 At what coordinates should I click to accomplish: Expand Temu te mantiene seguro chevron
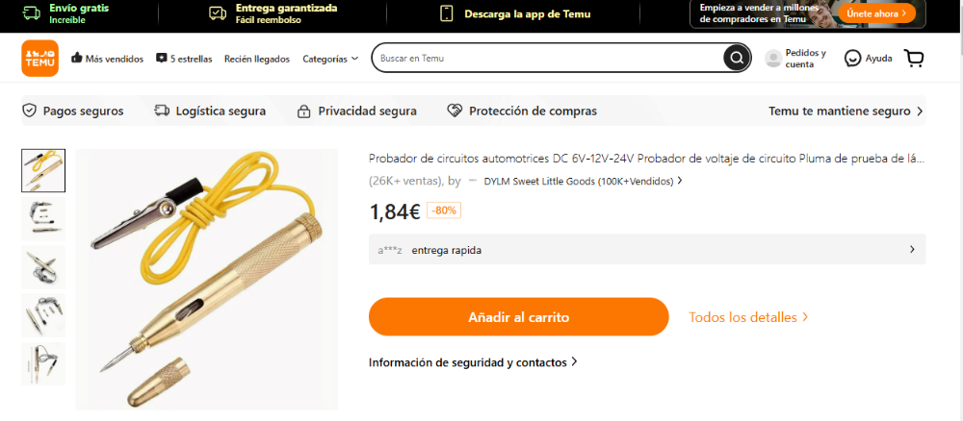click(920, 111)
